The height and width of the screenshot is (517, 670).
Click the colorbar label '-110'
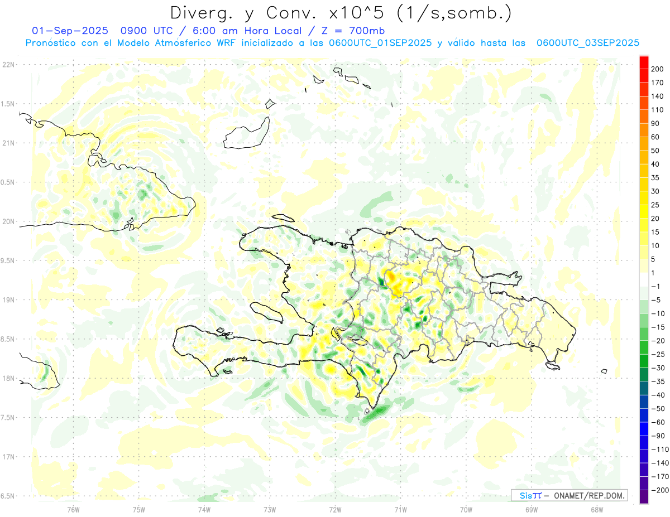coord(661,449)
